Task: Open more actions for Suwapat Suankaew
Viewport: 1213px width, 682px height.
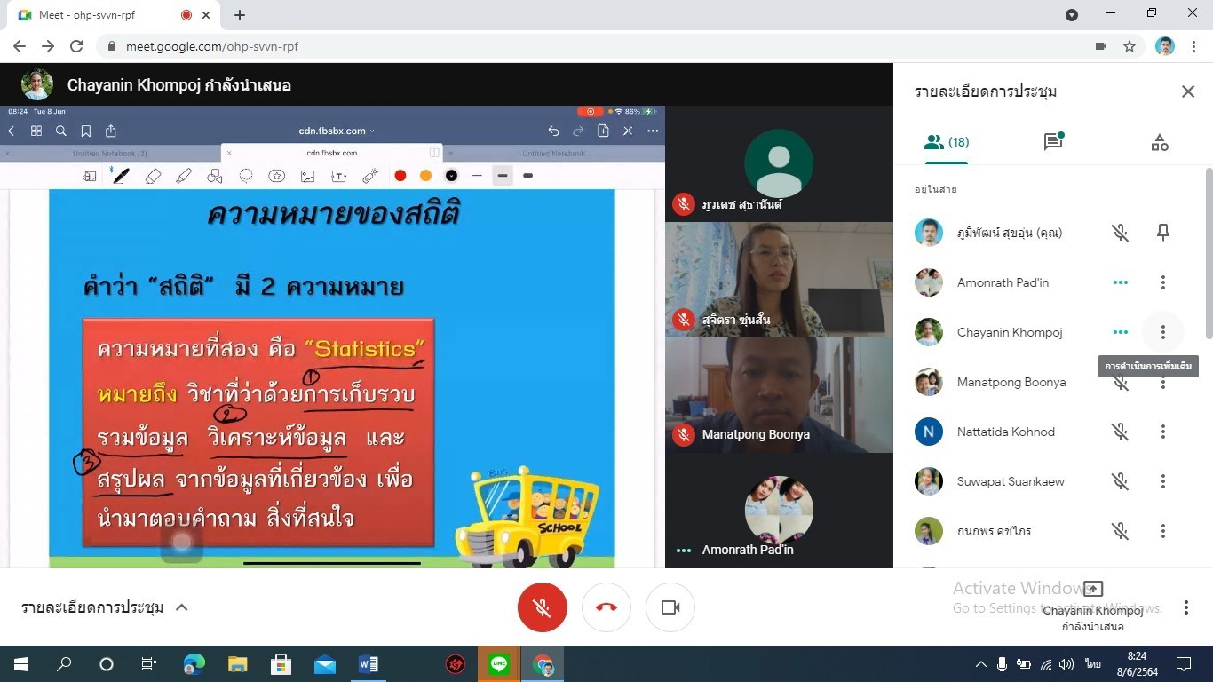Action: (x=1162, y=481)
